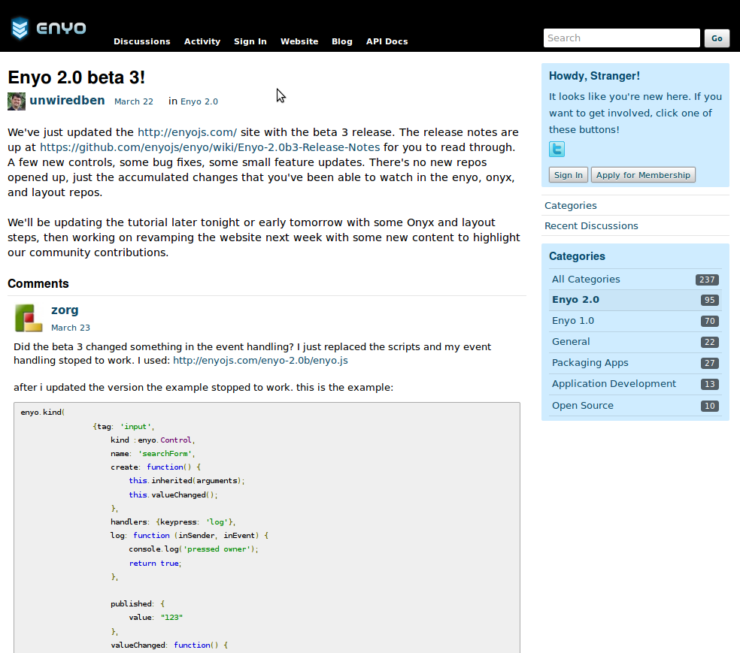Open the Enyo-2.0b3-Release-Notes GitHub link
Image resolution: width=740 pixels, height=653 pixels.
210,147
